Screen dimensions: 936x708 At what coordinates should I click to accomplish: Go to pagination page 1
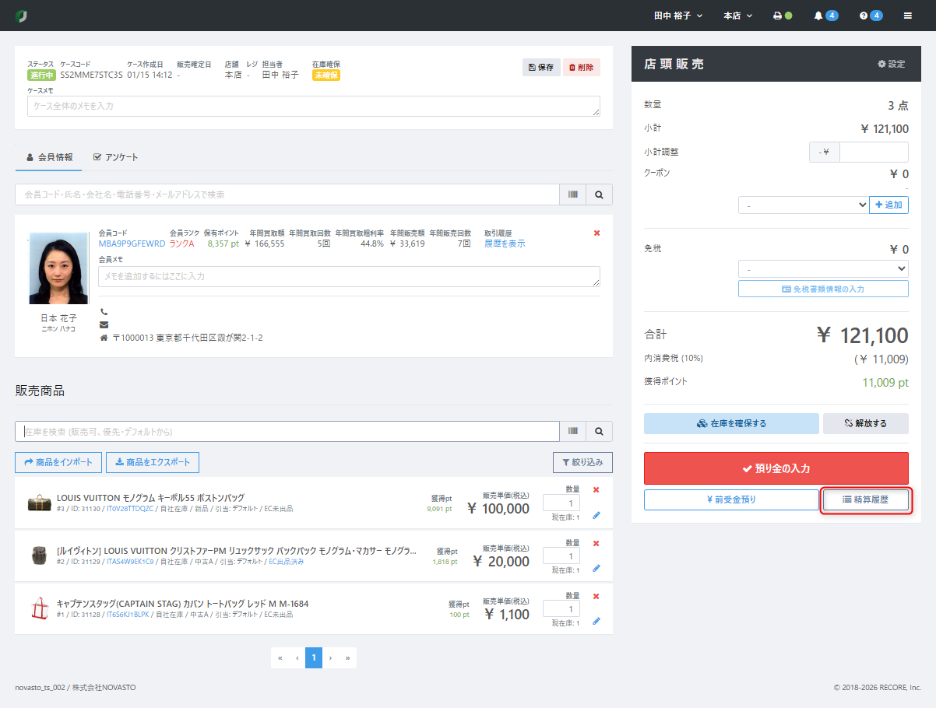click(314, 657)
